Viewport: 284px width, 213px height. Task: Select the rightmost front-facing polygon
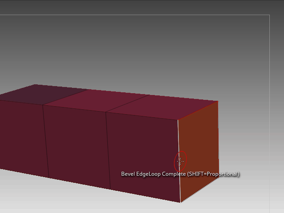143,155
